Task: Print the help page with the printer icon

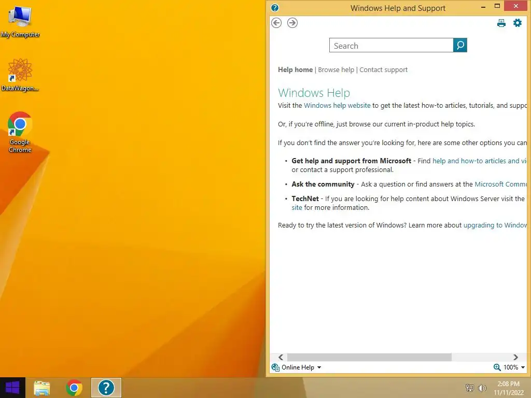Action: (x=501, y=23)
